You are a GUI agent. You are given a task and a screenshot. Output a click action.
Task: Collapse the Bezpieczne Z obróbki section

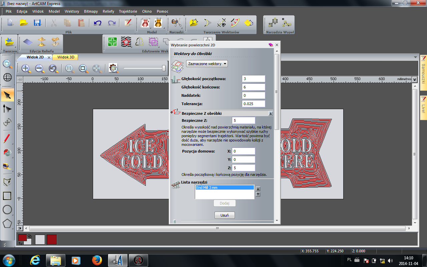tap(271, 113)
